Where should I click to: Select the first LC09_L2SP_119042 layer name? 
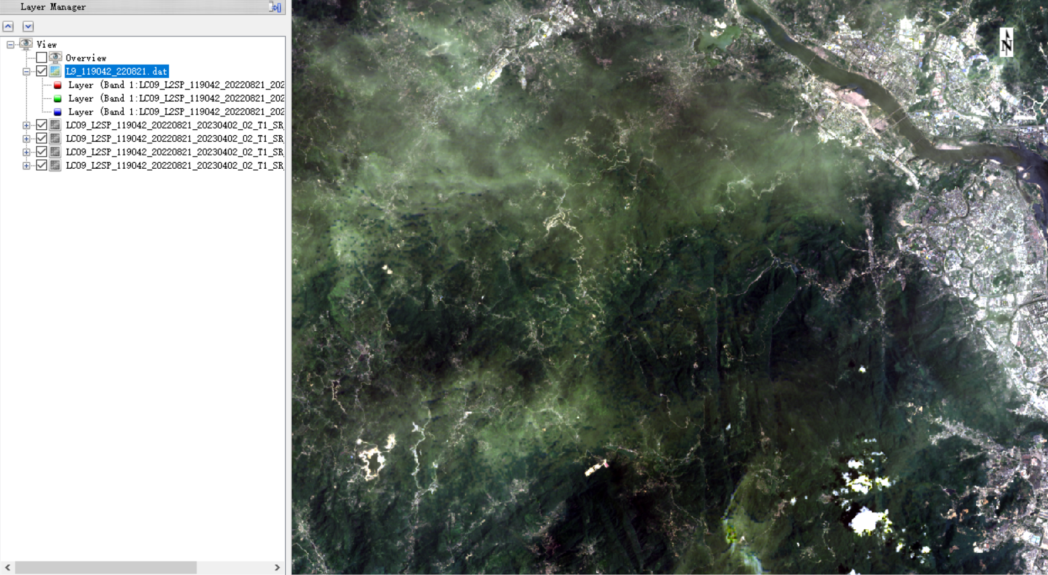click(x=174, y=125)
